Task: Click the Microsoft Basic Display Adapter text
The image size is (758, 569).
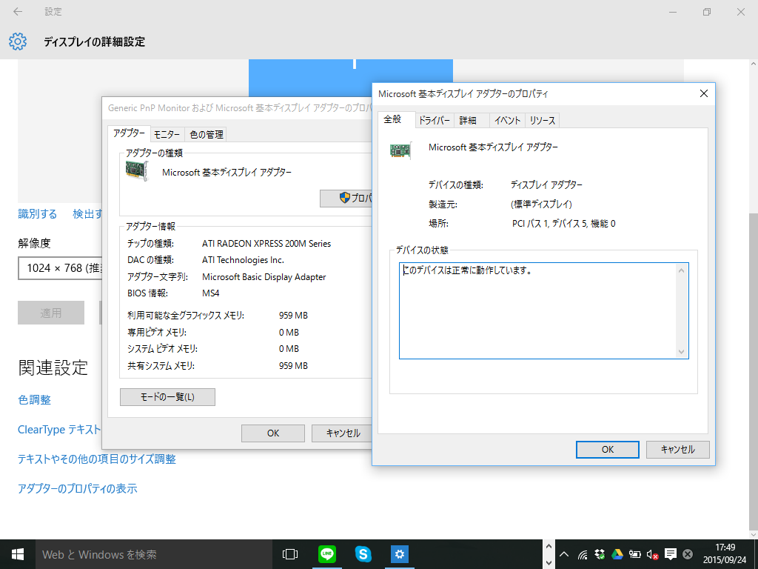Action: pos(264,277)
